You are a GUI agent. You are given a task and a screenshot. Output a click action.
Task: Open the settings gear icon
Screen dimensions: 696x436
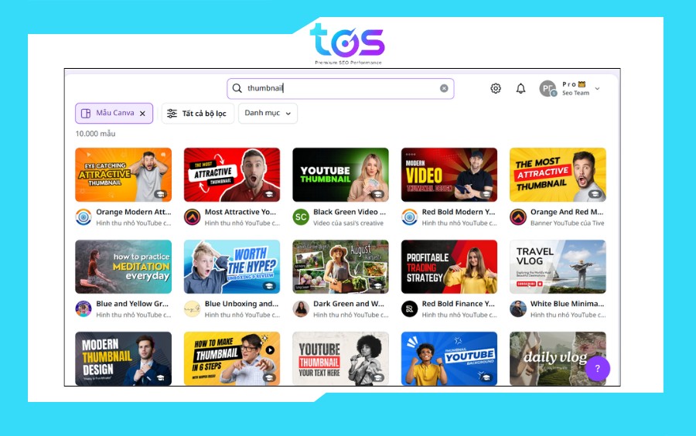[x=496, y=89]
